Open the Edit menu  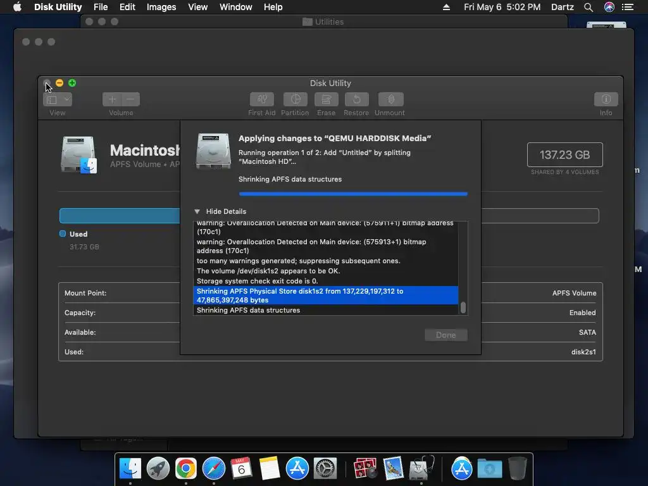coord(127,7)
